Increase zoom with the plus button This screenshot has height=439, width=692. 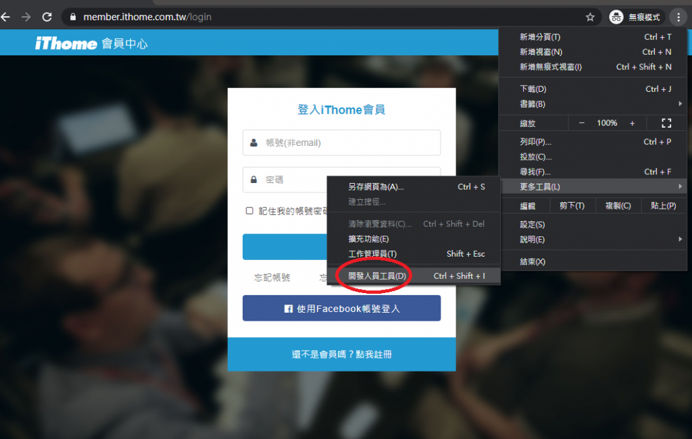pyautogui.click(x=632, y=123)
